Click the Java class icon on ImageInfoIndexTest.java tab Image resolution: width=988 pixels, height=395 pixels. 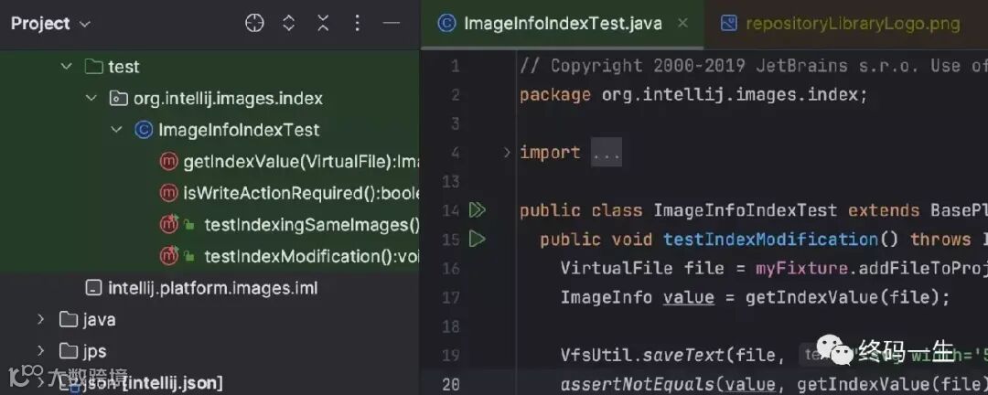446,24
